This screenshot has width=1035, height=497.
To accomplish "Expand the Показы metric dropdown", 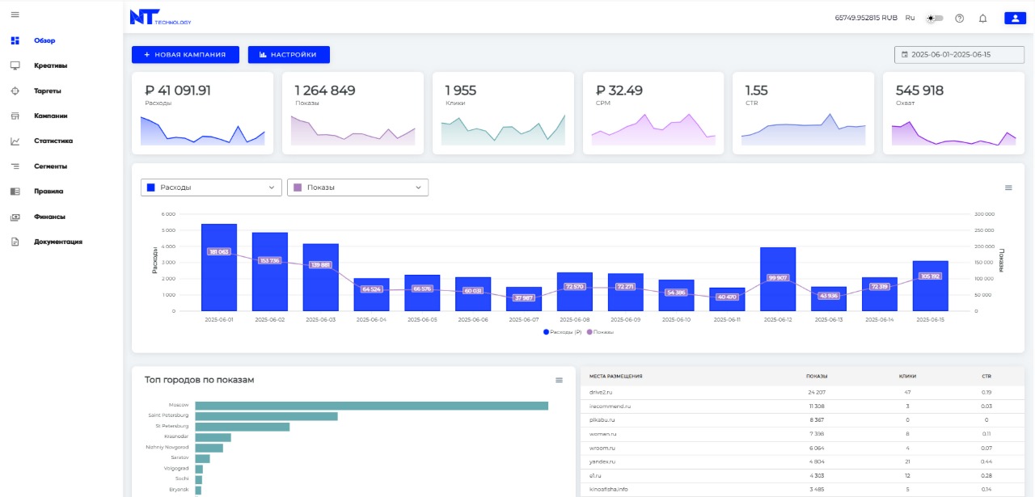I will 357,187.
